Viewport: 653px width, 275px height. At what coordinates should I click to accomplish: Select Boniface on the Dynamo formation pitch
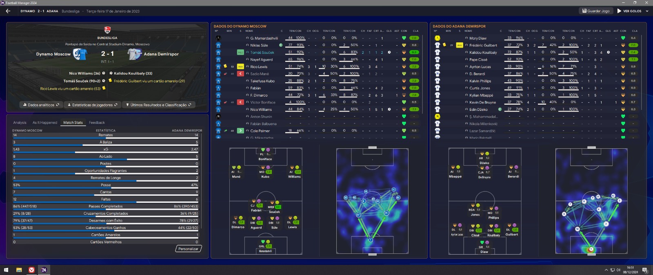[265, 154]
